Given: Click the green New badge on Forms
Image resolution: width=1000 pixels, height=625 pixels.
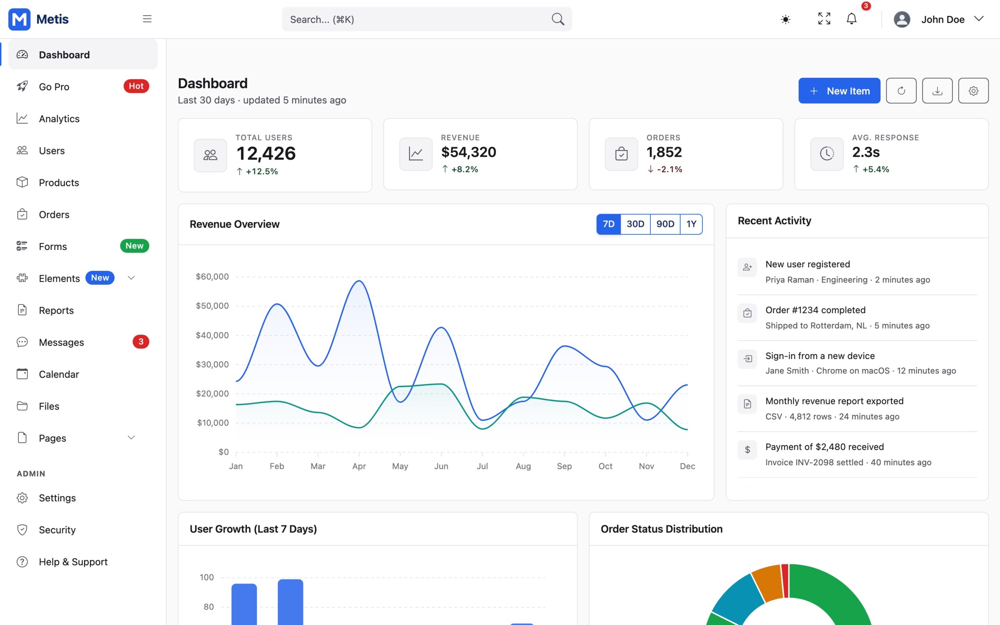Looking at the screenshot, I should [x=134, y=246].
